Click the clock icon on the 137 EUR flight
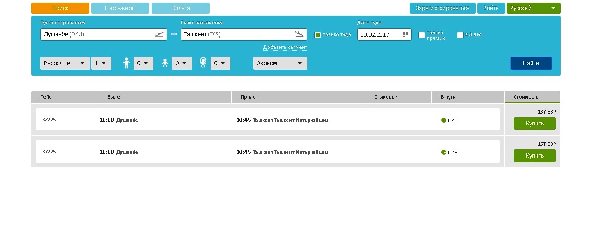This screenshot has height=244, width=589. tap(444, 120)
